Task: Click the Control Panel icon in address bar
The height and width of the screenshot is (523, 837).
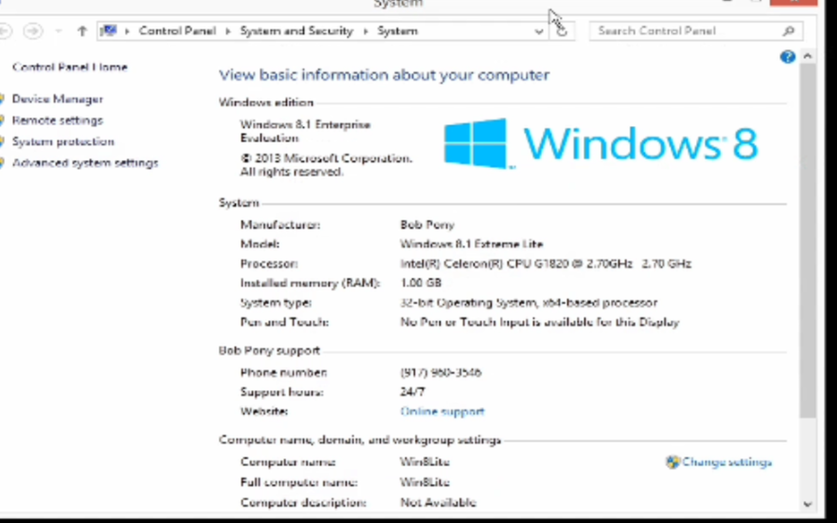Action: point(108,31)
